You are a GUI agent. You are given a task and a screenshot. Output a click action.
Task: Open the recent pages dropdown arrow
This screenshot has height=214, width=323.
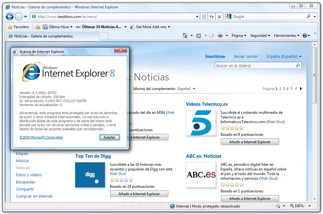(26, 17)
